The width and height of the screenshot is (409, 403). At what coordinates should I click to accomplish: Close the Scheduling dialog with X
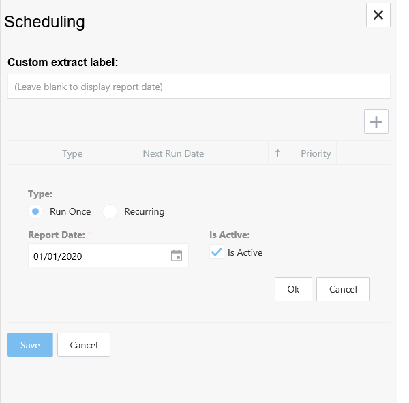pyautogui.click(x=378, y=15)
